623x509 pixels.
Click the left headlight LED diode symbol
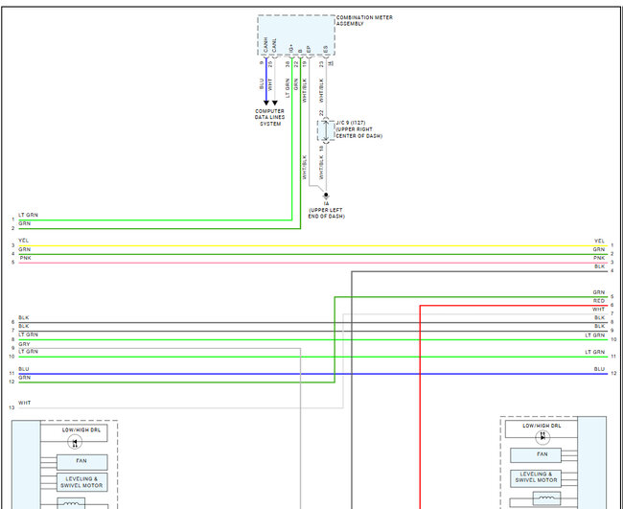pos(75,442)
